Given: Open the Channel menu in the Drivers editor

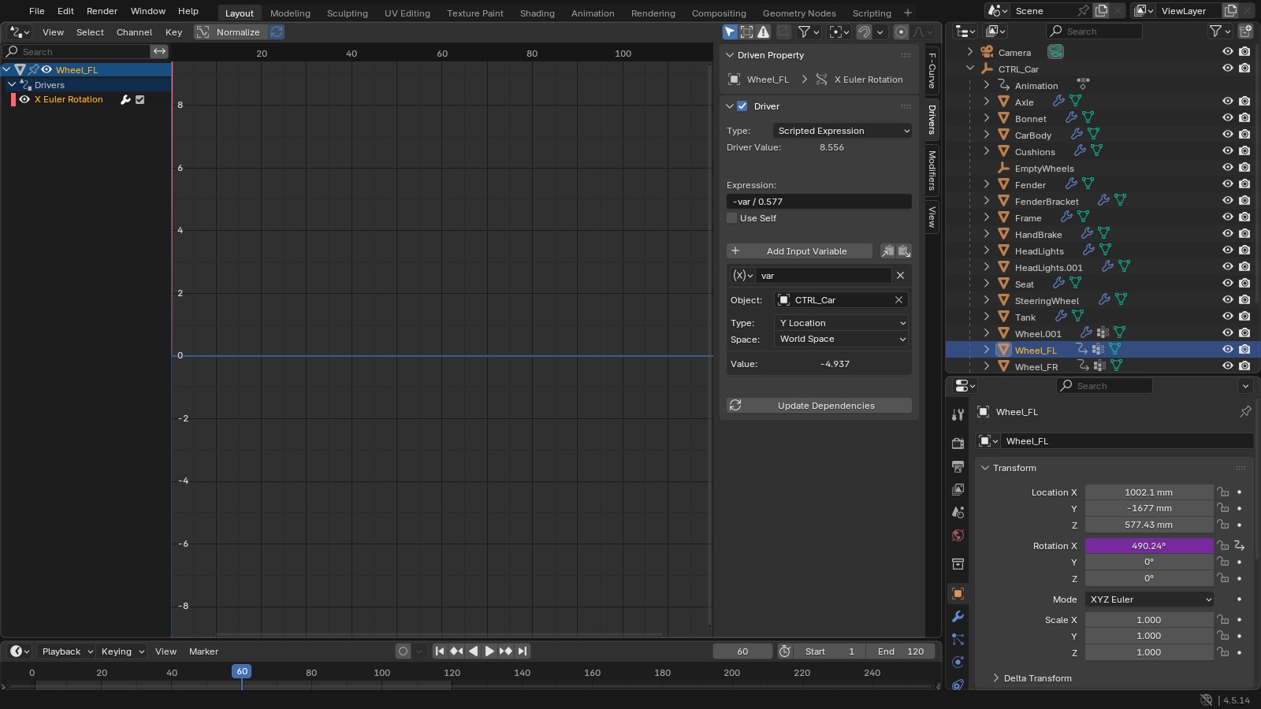Looking at the screenshot, I should pyautogui.click(x=134, y=32).
